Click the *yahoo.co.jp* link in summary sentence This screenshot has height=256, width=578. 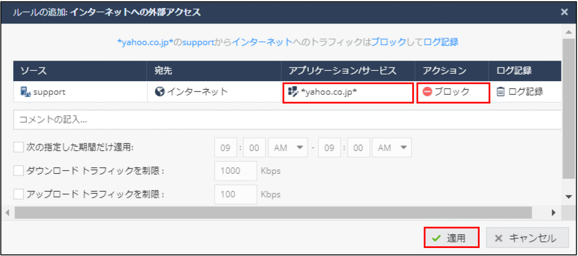point(144,42)
